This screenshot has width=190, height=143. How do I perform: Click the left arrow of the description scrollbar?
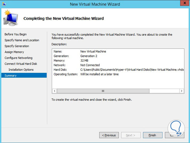[54, 91]
